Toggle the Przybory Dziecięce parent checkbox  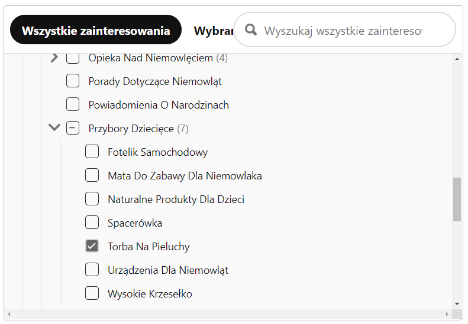point(73,128)
